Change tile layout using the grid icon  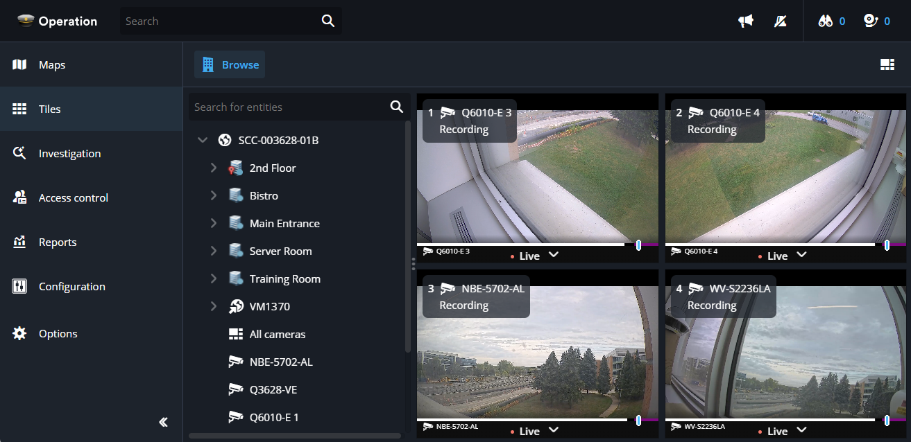coord(887,64)
